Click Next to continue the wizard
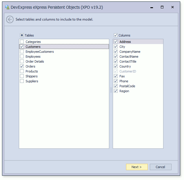 [137, 167]
